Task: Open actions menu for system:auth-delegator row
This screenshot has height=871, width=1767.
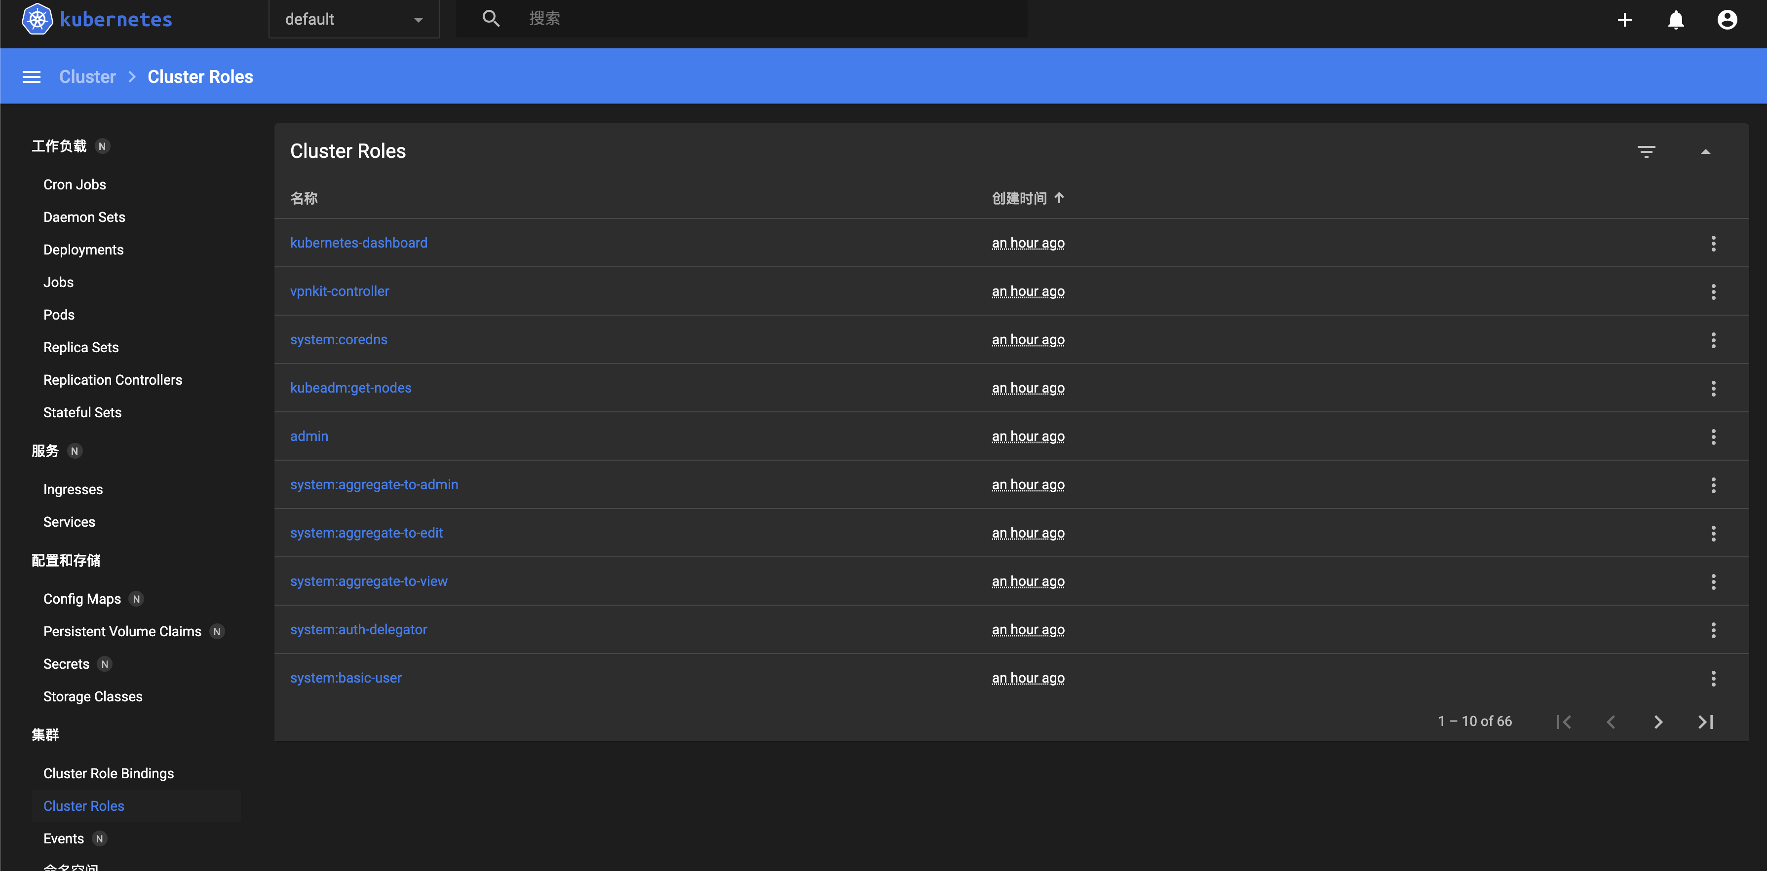Action: coord(1714,630)
